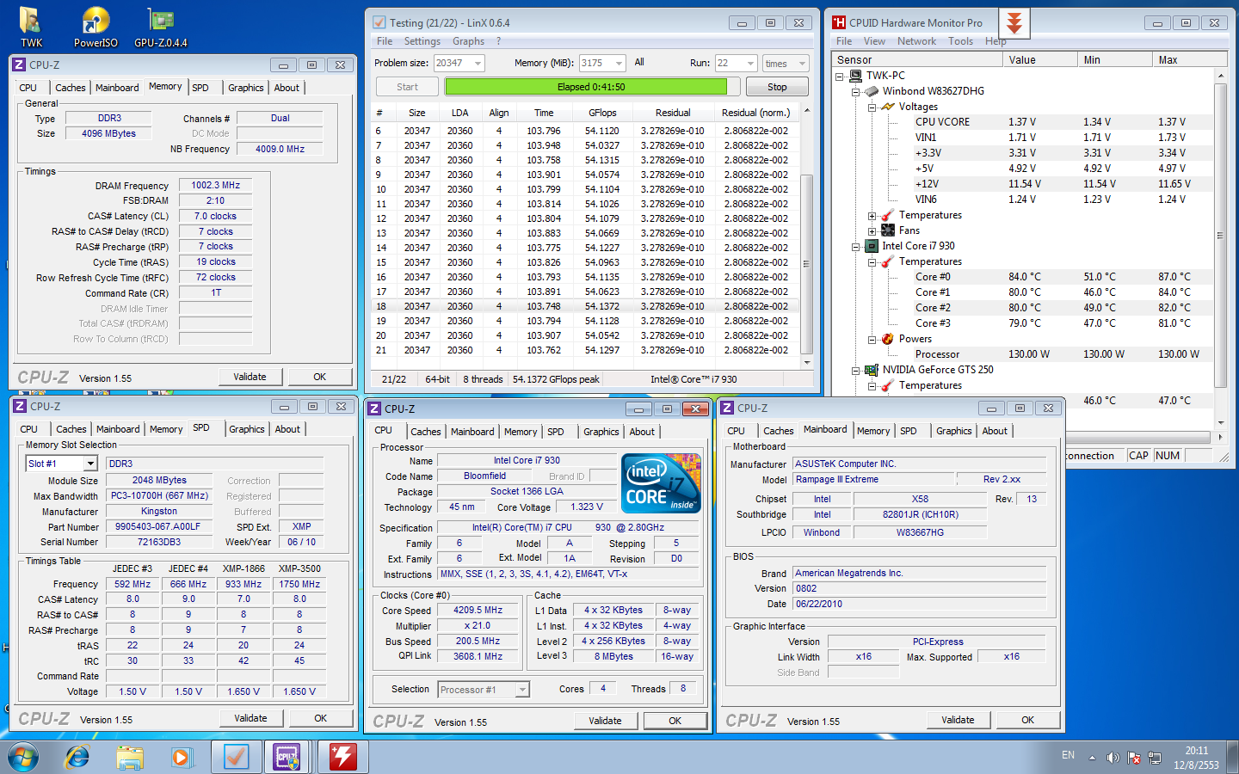Switch to HWMonitor red lightning taskbar icon
The height and width of the screenshot is (774, 1239).
click(x=342, y=757)
